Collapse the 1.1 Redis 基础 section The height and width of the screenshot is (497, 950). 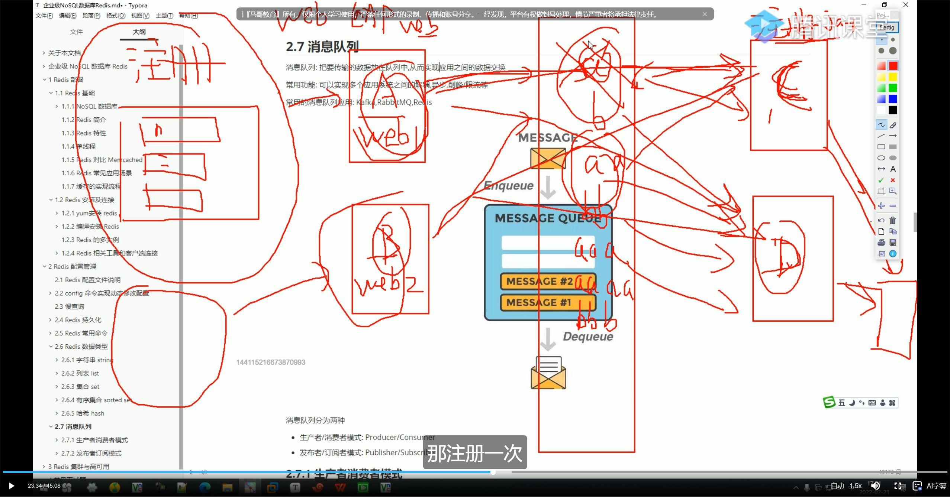point(51,93)
